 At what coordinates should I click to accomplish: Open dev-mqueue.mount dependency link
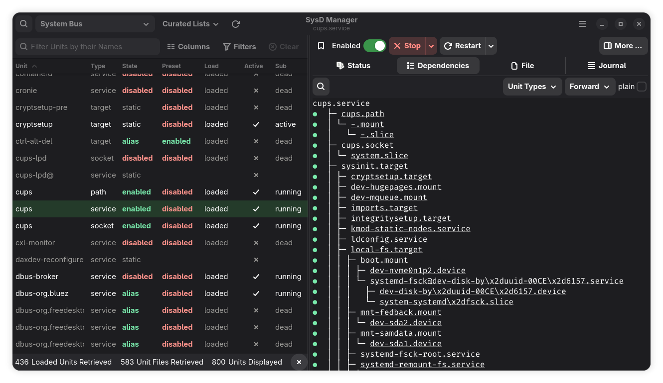[x=389, y=197]
